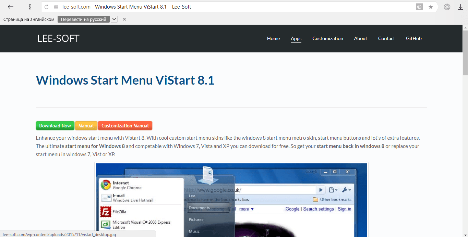Open the Yandex home button
Screen dimensions: 468x237
pyautogui.click(x=30, y=7)
